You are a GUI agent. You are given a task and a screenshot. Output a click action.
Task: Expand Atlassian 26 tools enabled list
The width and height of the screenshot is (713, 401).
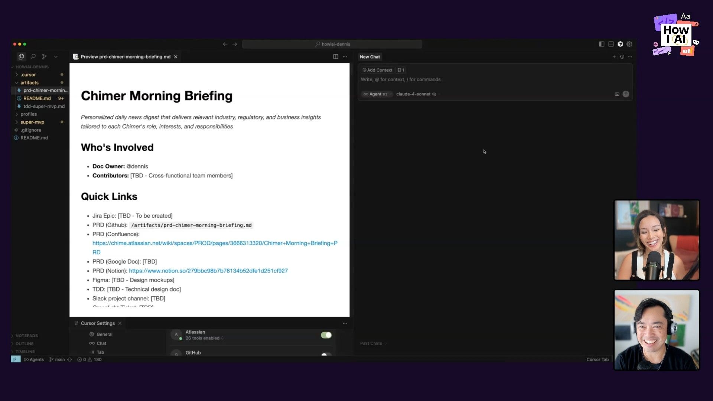pyautogui.click(x=204, y=338)
